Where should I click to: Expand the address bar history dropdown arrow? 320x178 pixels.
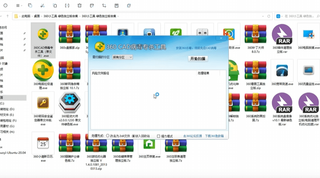tap(263, 16)
